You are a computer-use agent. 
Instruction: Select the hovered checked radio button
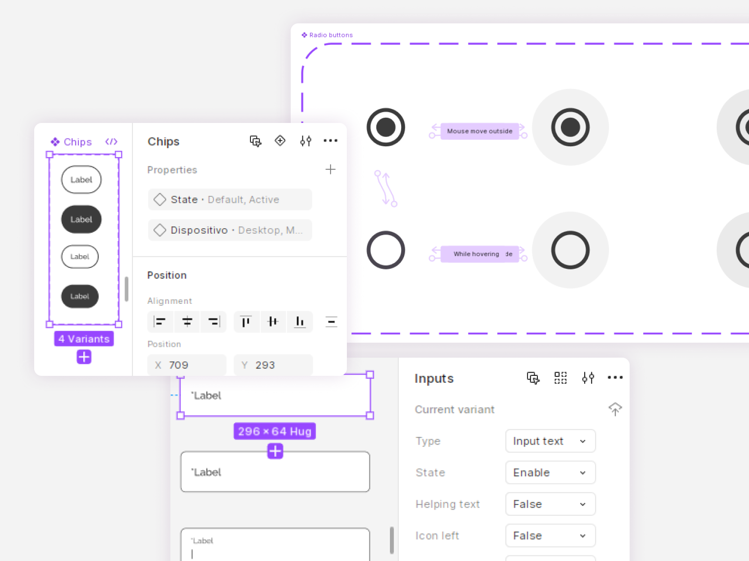[570, 127]
